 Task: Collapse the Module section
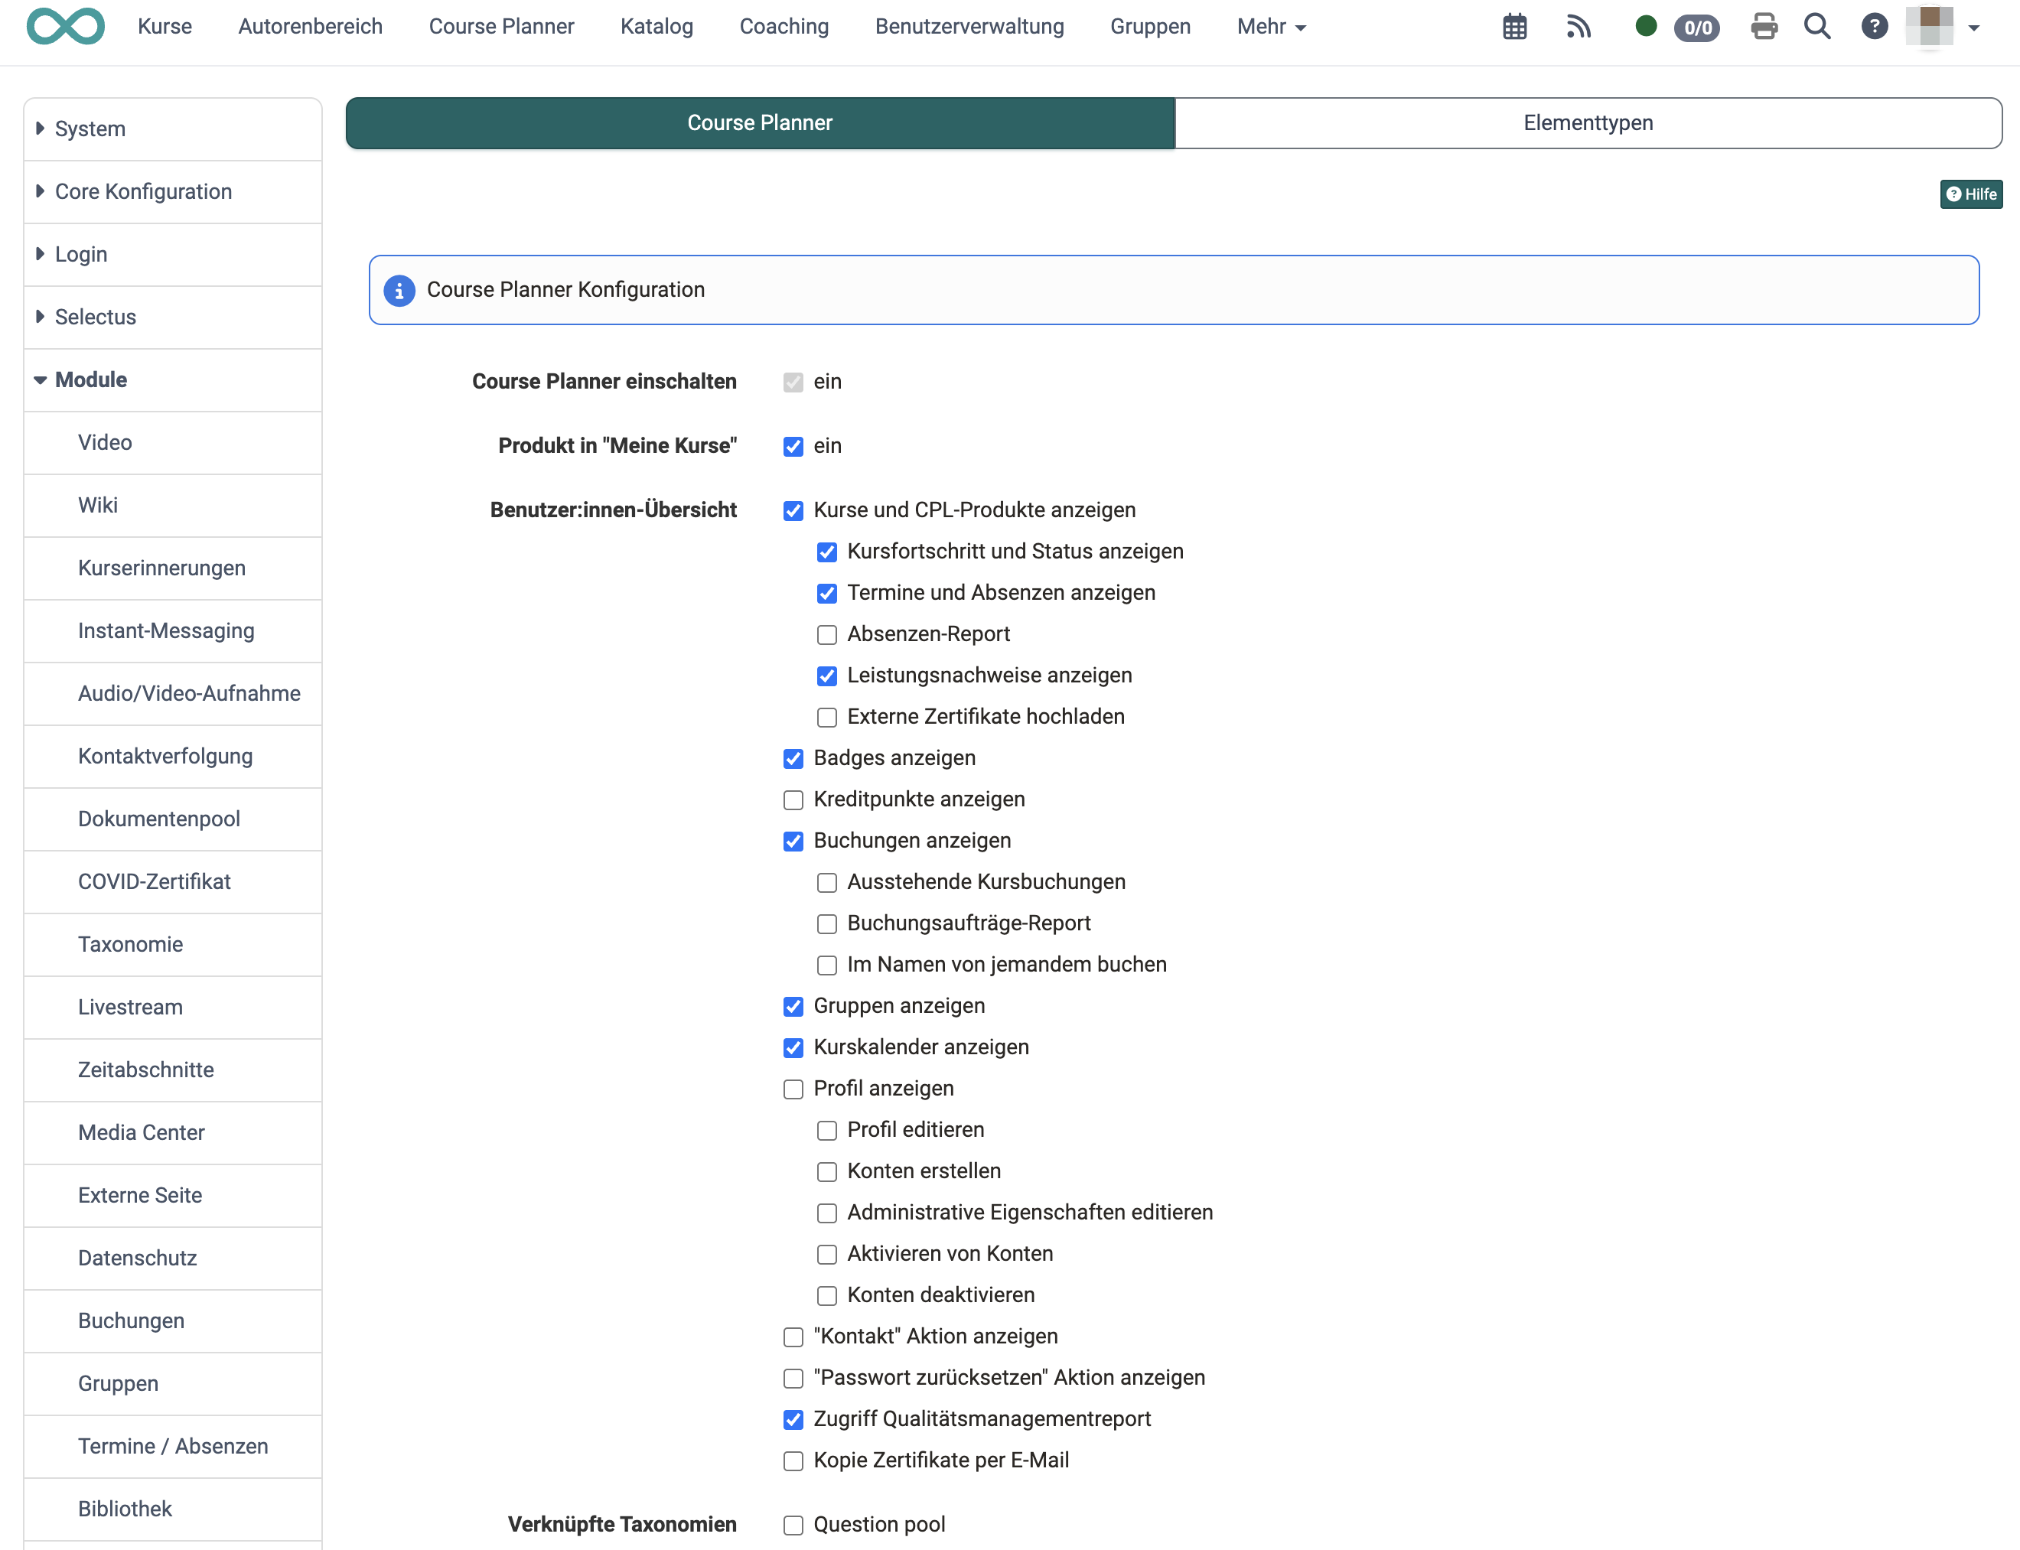click(x=173, y=380)
